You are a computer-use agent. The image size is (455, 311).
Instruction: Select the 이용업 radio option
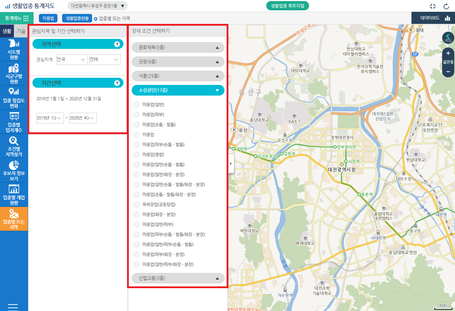pos(136,134)
